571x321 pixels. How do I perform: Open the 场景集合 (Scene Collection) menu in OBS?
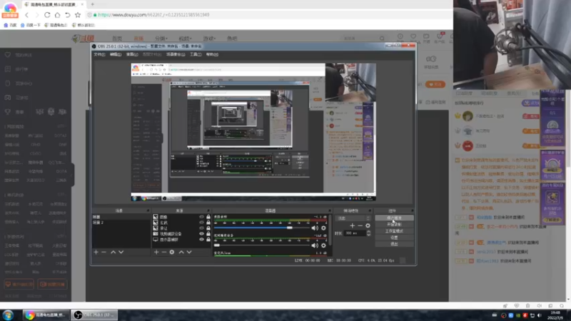click(x=176, y=55)
